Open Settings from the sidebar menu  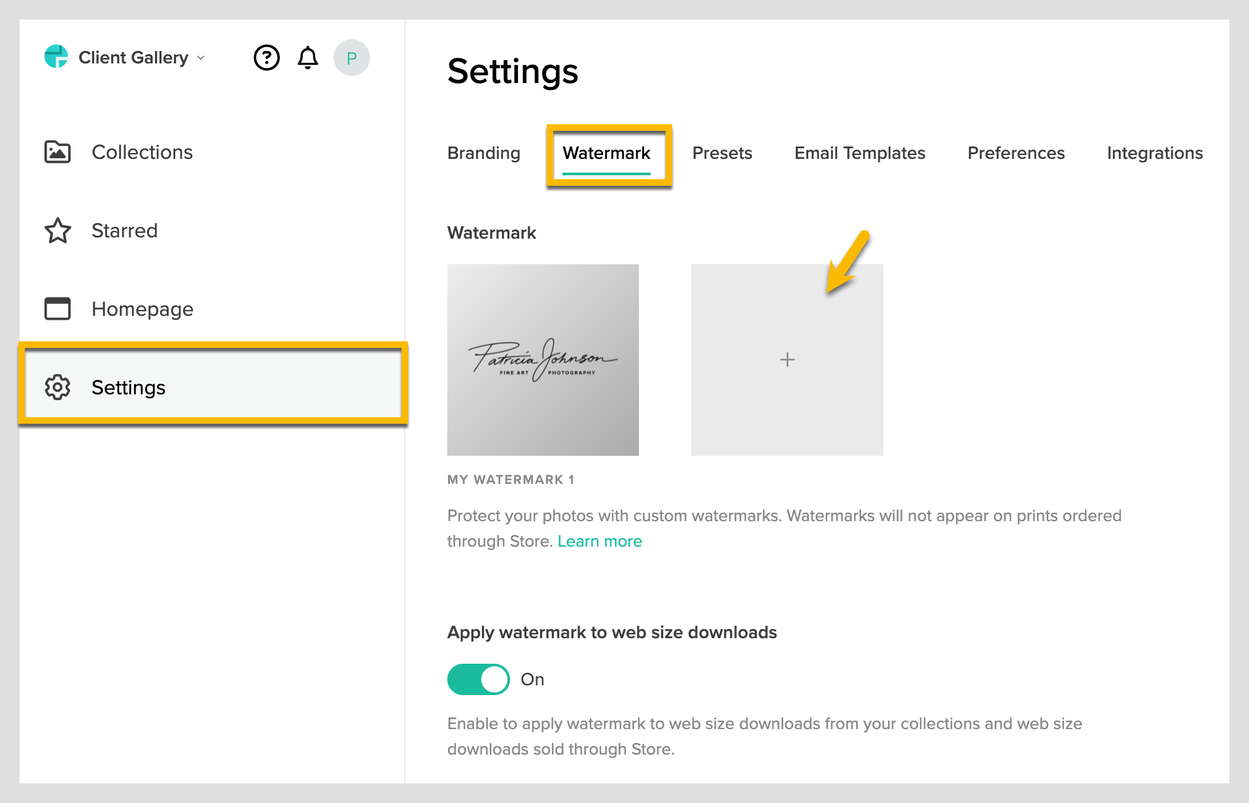pyautogui.click(x=128, y=387)
